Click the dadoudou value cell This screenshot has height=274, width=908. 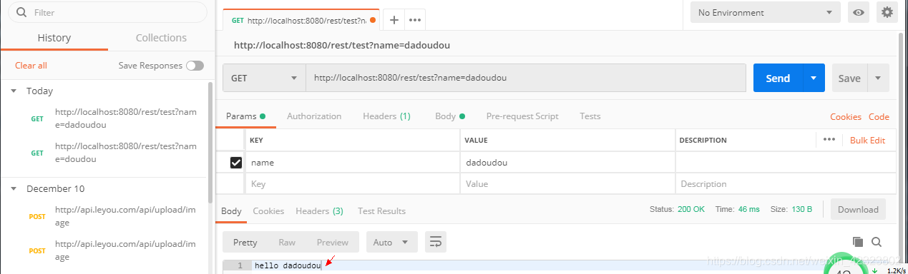coord(567,163)
